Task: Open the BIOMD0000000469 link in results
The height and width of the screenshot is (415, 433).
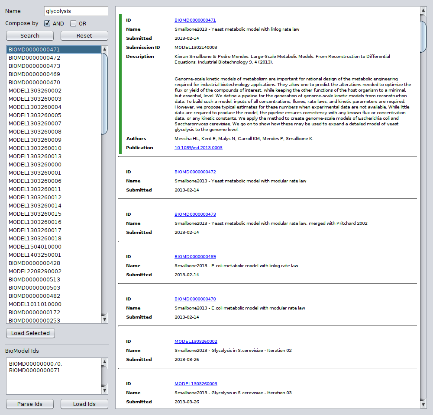Action: tap(195, 256)
